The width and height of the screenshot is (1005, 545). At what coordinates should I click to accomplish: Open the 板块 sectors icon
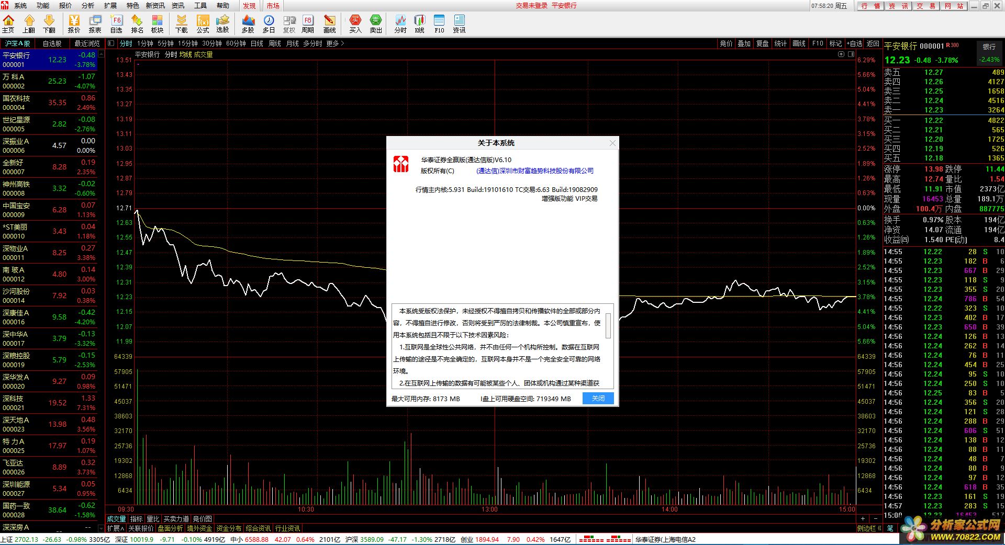click(x=158, y=24)
